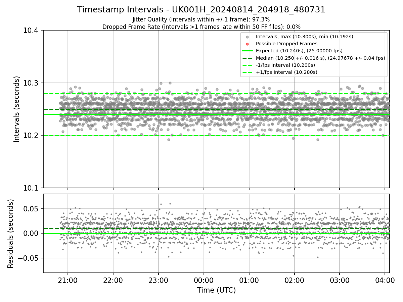Image resolution: width=403 pixels, height=302 pixels.
Task: Click the '00:00' time tick label
Action: (x=204, y=280)
